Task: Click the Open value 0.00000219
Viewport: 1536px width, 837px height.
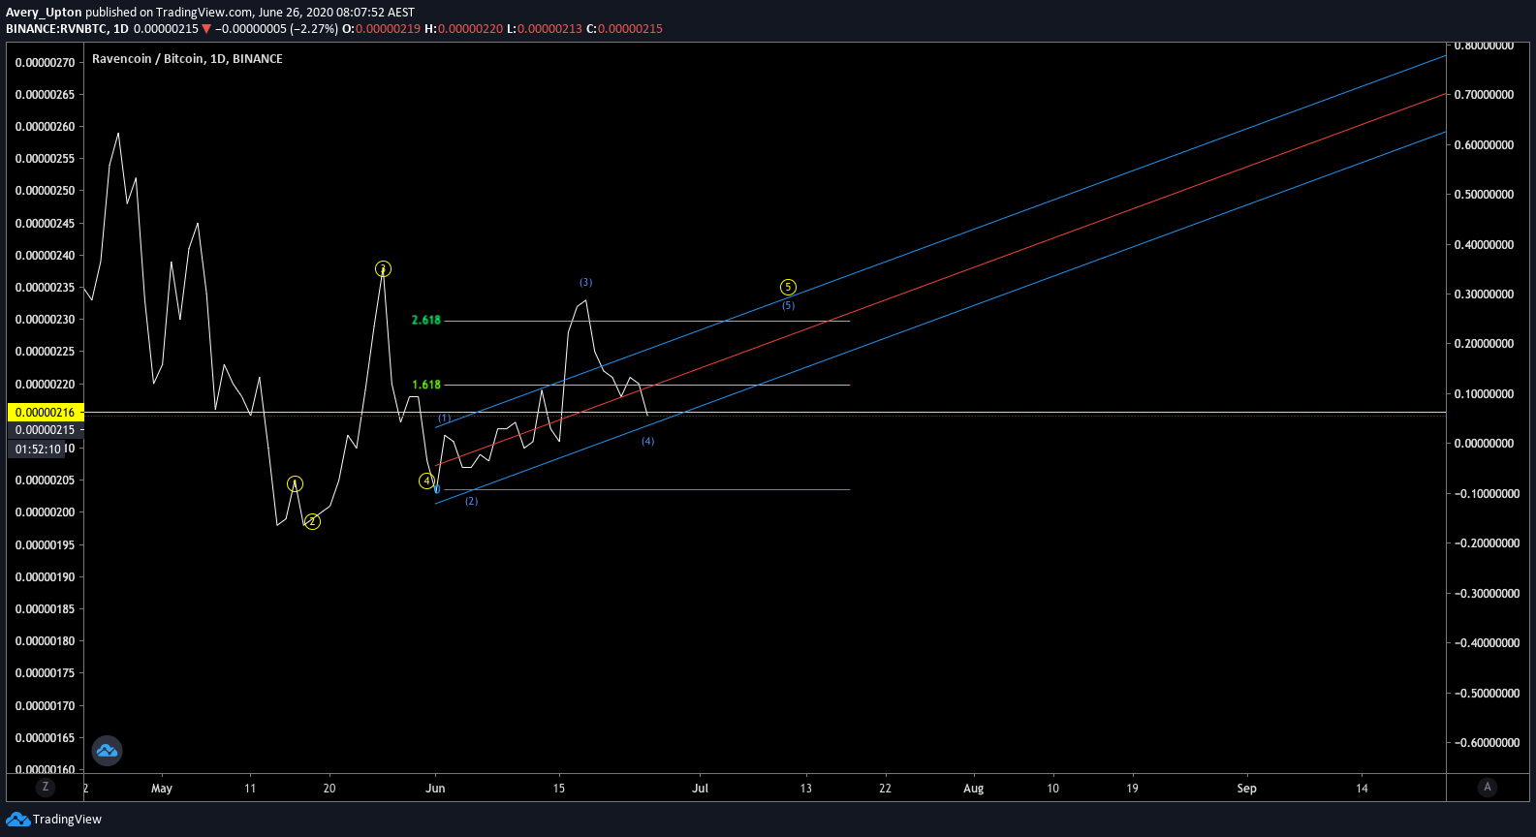Action: [388, 29]
